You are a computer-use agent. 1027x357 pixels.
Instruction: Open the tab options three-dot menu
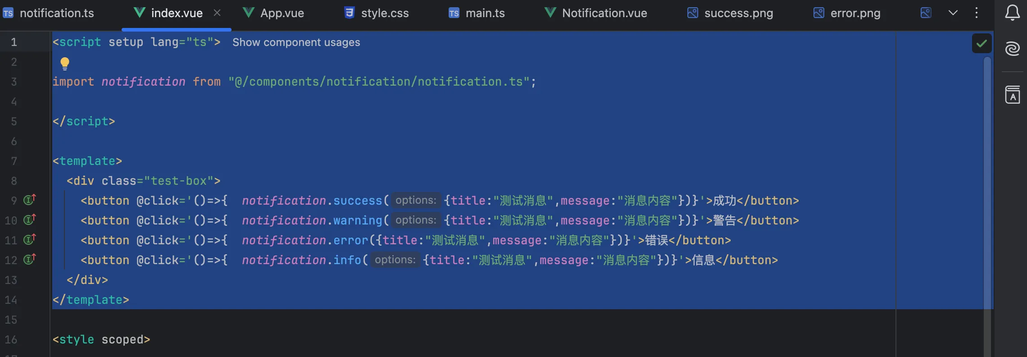click(x=976, y=13)
